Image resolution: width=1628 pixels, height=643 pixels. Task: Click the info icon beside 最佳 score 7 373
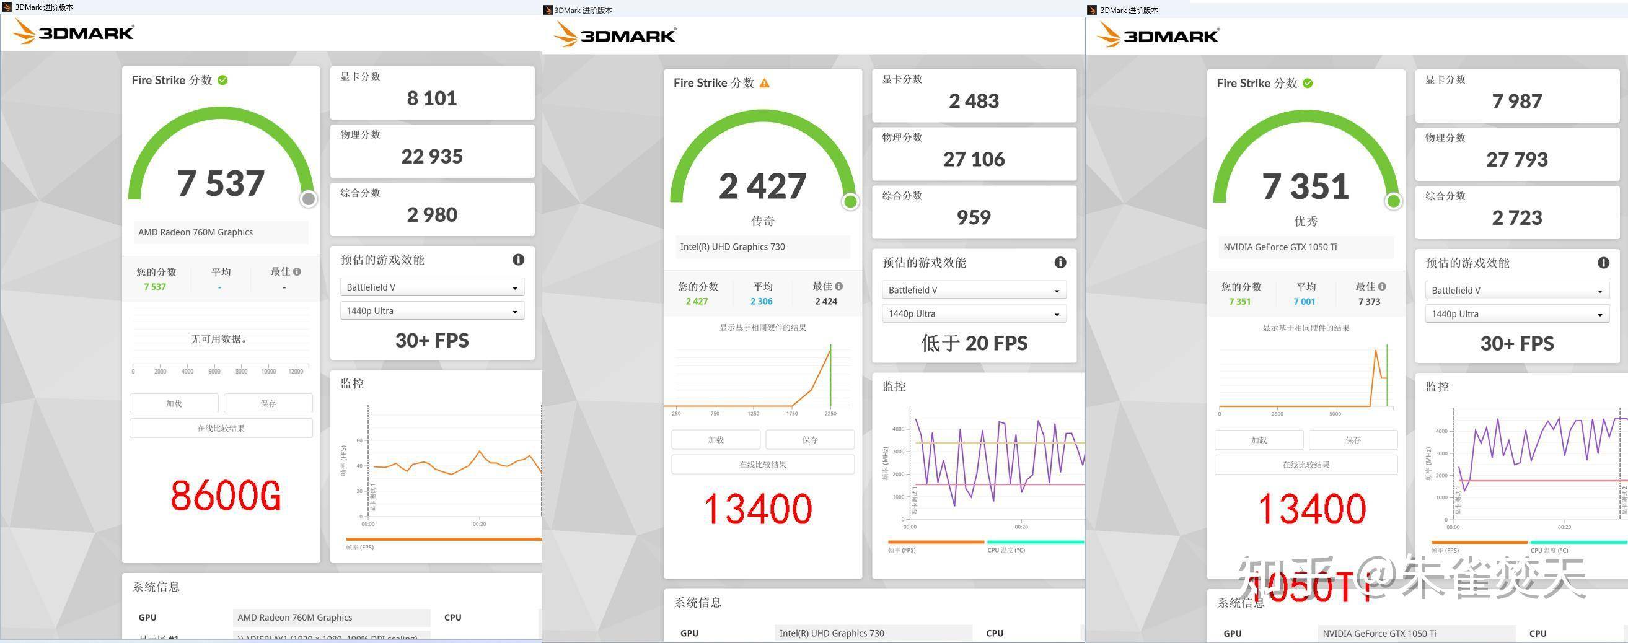tap(1382, 286)
